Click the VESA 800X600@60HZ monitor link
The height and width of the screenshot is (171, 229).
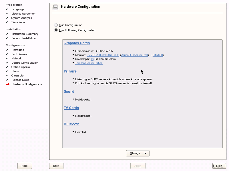(103, 55)
